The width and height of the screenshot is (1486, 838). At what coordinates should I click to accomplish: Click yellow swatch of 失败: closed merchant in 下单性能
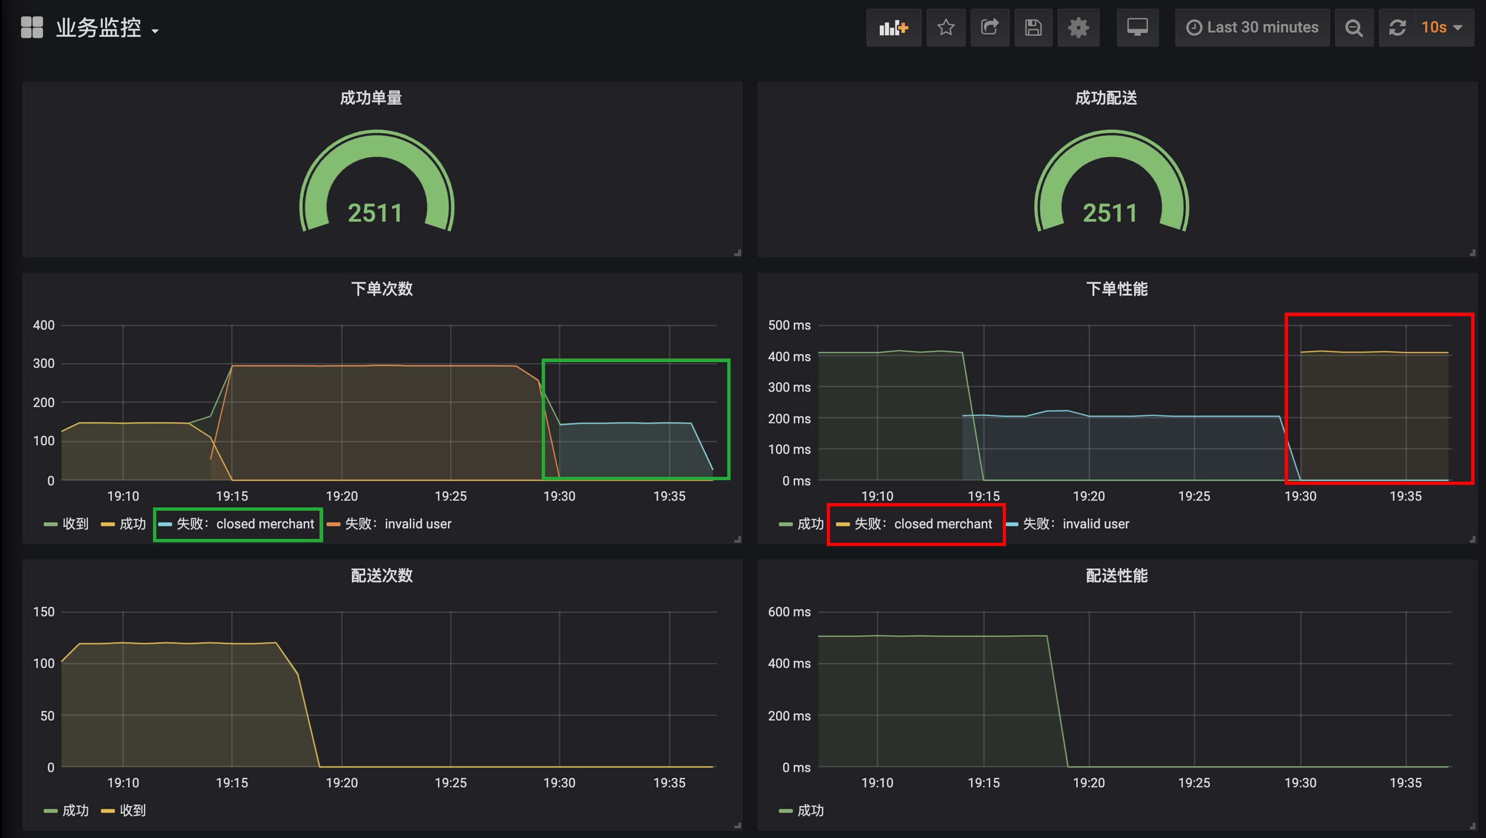point(842,524)
